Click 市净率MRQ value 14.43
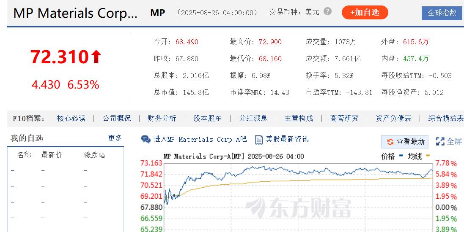Image resolution: width=464 pixels, height=232 pixels. [280, 92]
